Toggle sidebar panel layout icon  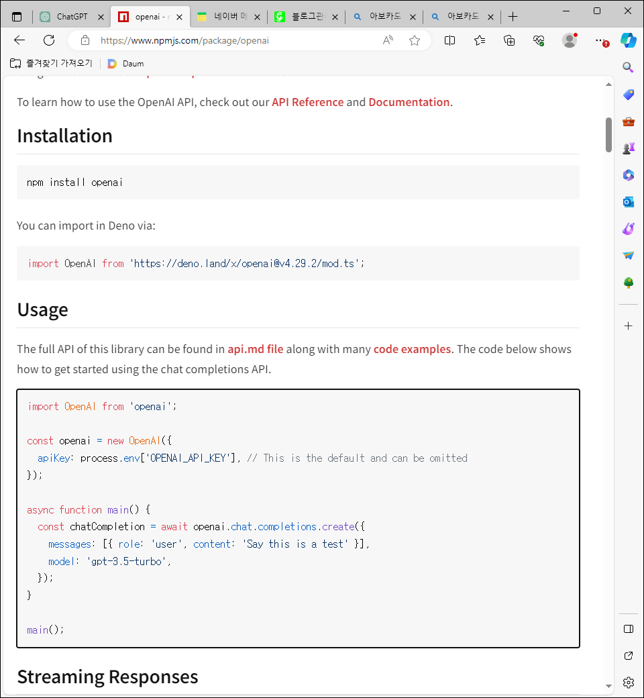point(628,629)
